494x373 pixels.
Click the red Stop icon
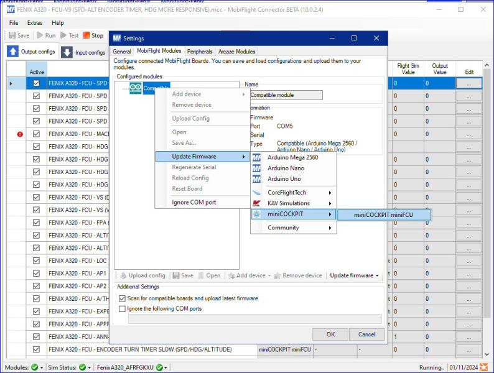point(86,35)
